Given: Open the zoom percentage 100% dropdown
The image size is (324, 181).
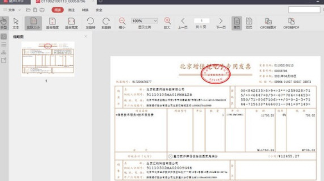Looking at the screenshot, I should click(x=144, y=21).
